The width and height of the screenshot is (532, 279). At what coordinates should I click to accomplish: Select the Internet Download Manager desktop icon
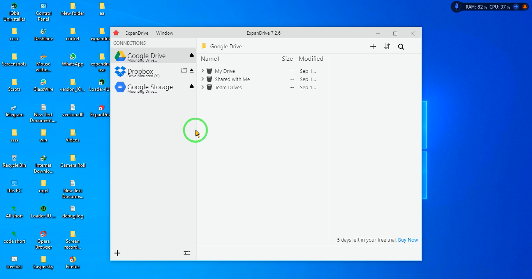(44, 164)
